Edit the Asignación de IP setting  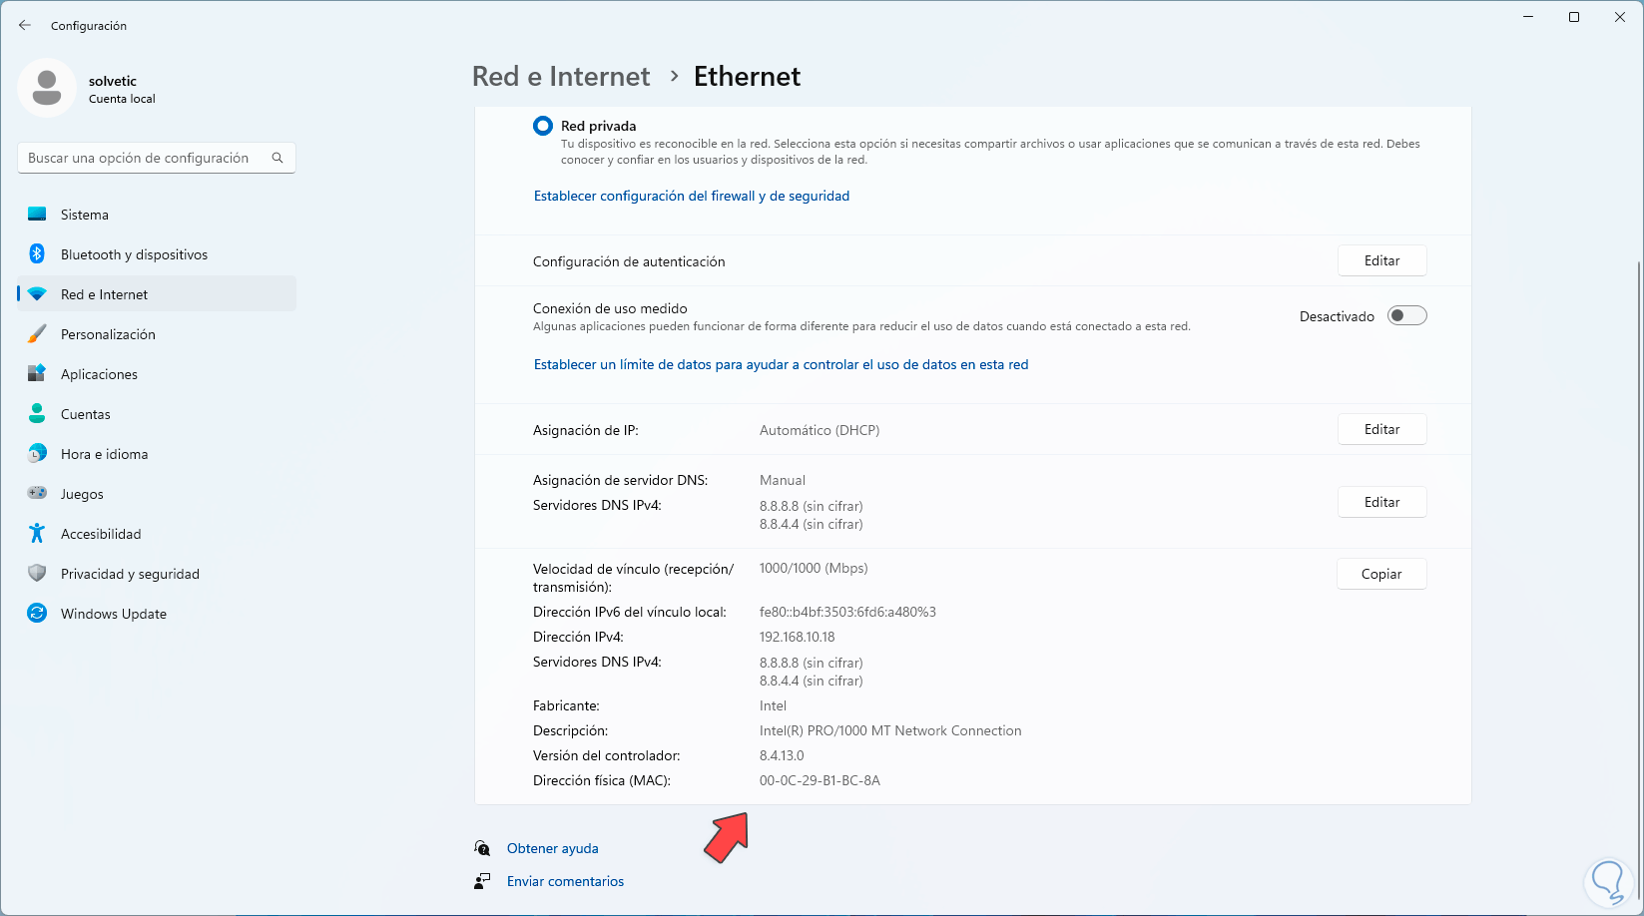1381,429
